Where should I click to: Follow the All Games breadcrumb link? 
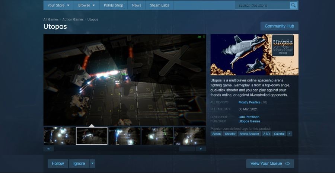[x=51, y=19]
